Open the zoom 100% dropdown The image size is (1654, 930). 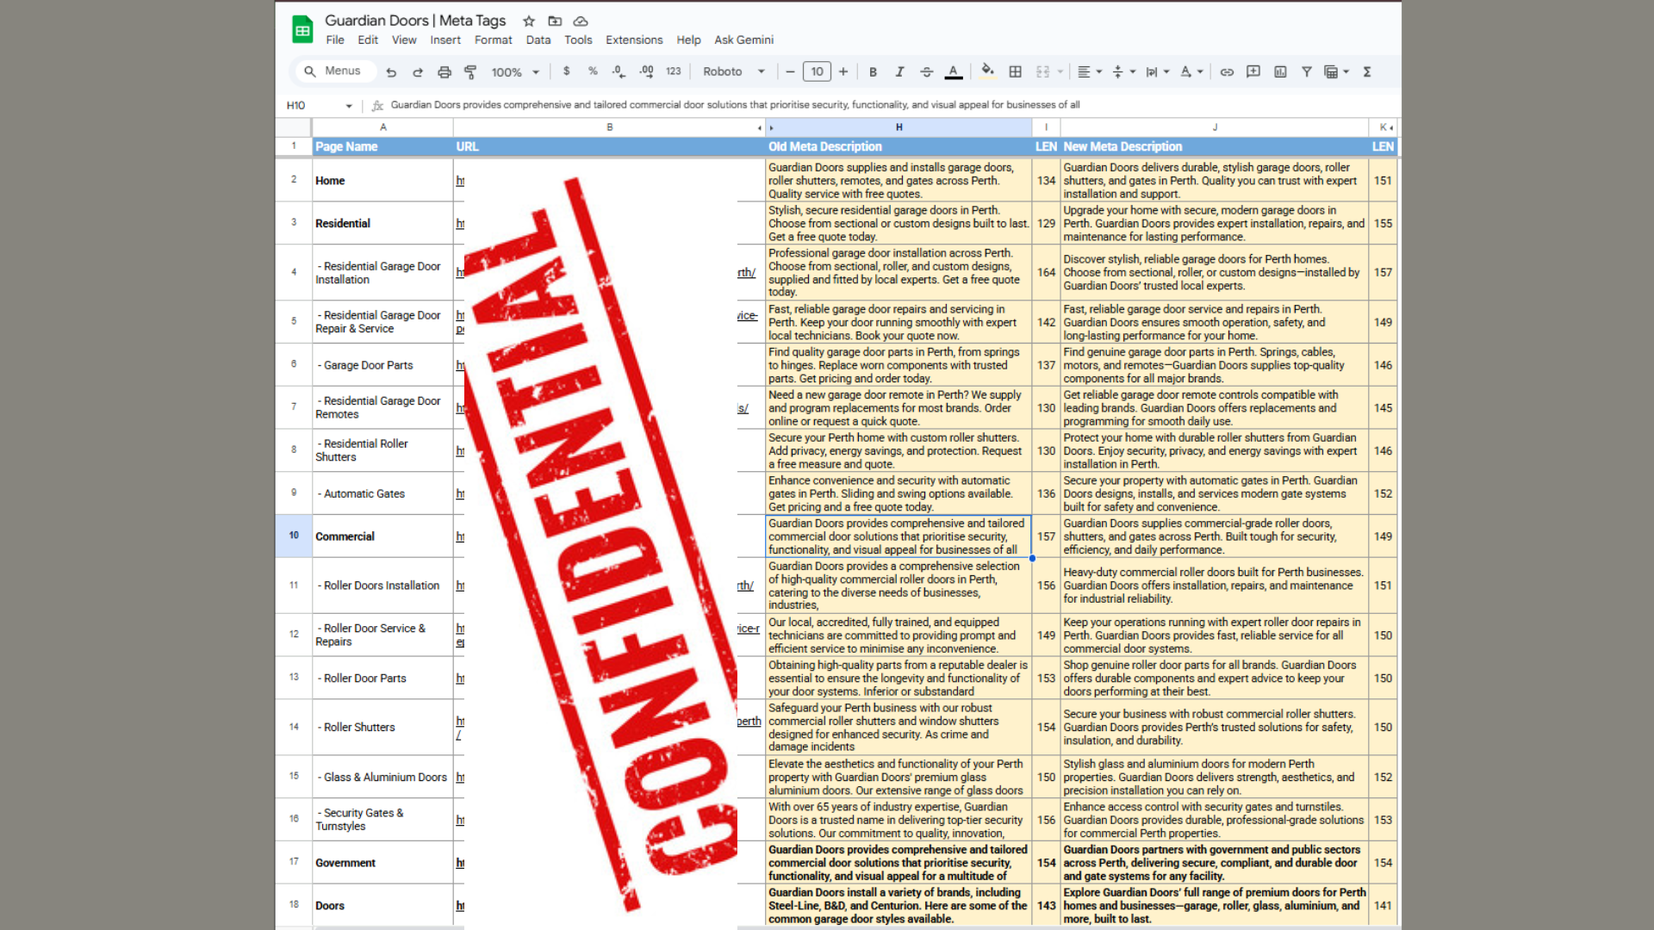coord(515,72)
